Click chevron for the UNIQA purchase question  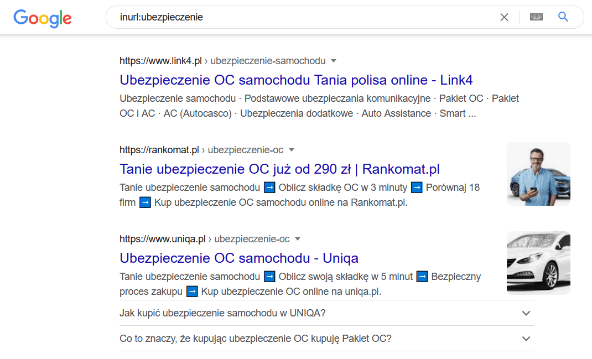526,313
